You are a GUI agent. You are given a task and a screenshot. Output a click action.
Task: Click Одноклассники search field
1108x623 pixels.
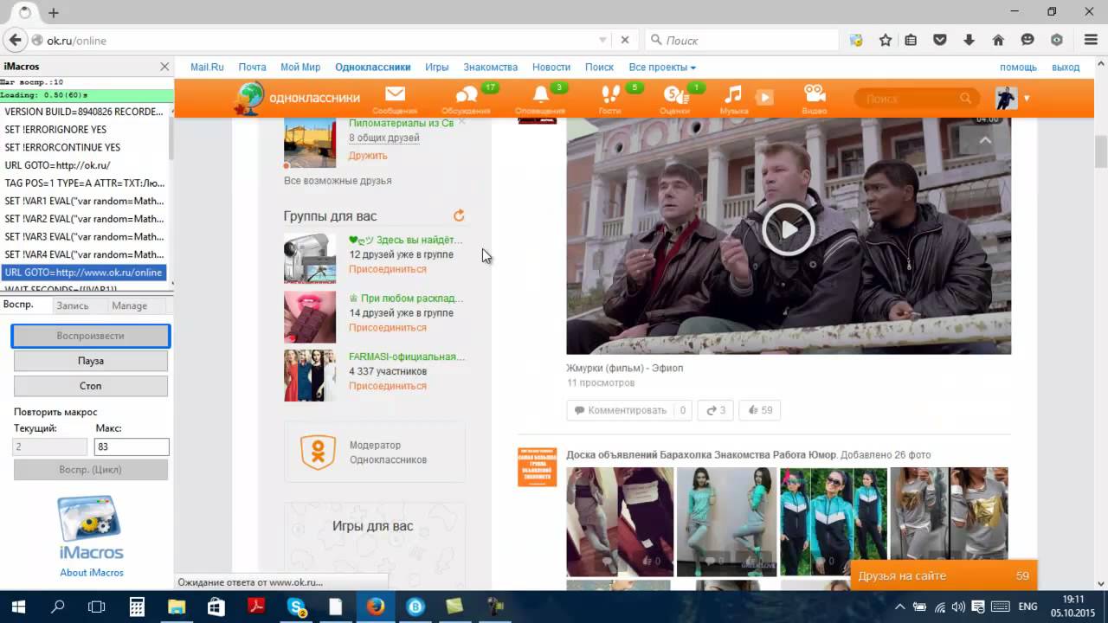pos(915,99)
